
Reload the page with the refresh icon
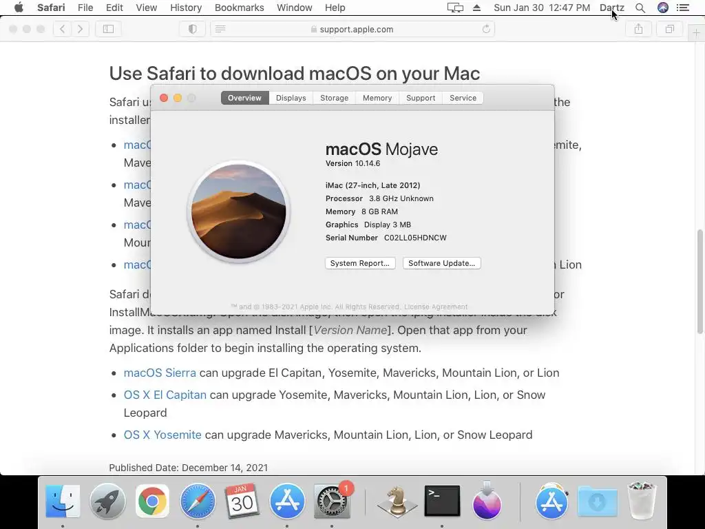pos(486,29)
